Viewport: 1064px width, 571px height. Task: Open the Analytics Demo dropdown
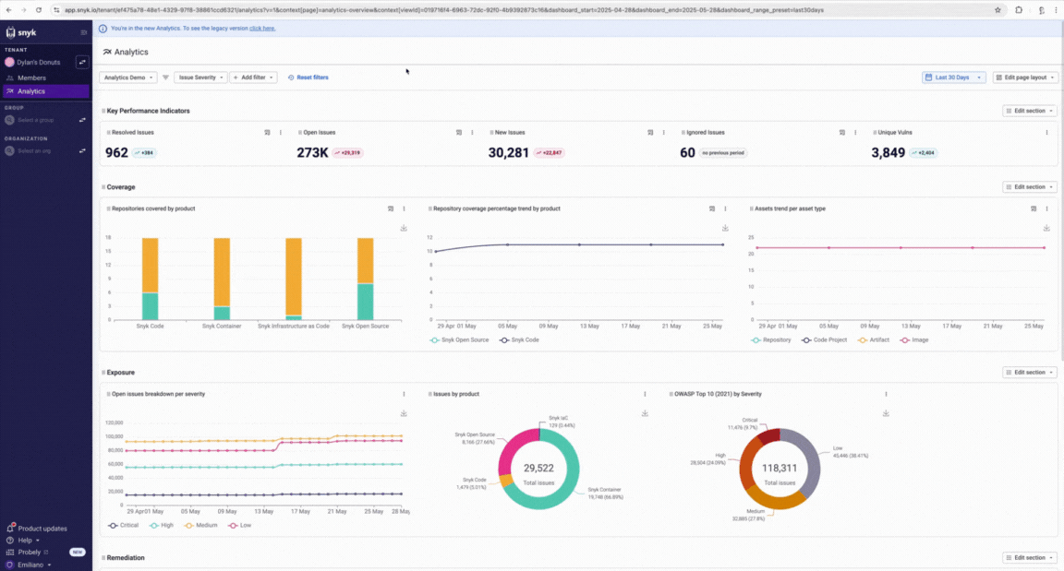[128, 77]
